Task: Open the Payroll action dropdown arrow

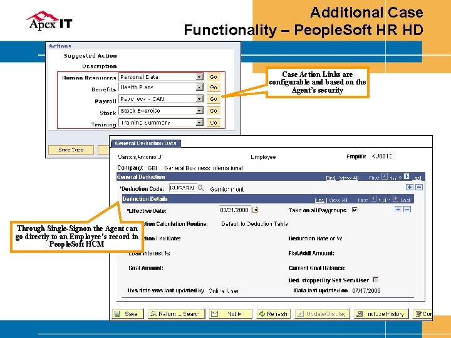Action: coord(199,99)
